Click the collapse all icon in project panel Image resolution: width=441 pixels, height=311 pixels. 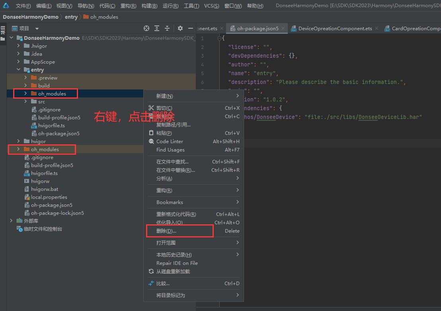167,28
